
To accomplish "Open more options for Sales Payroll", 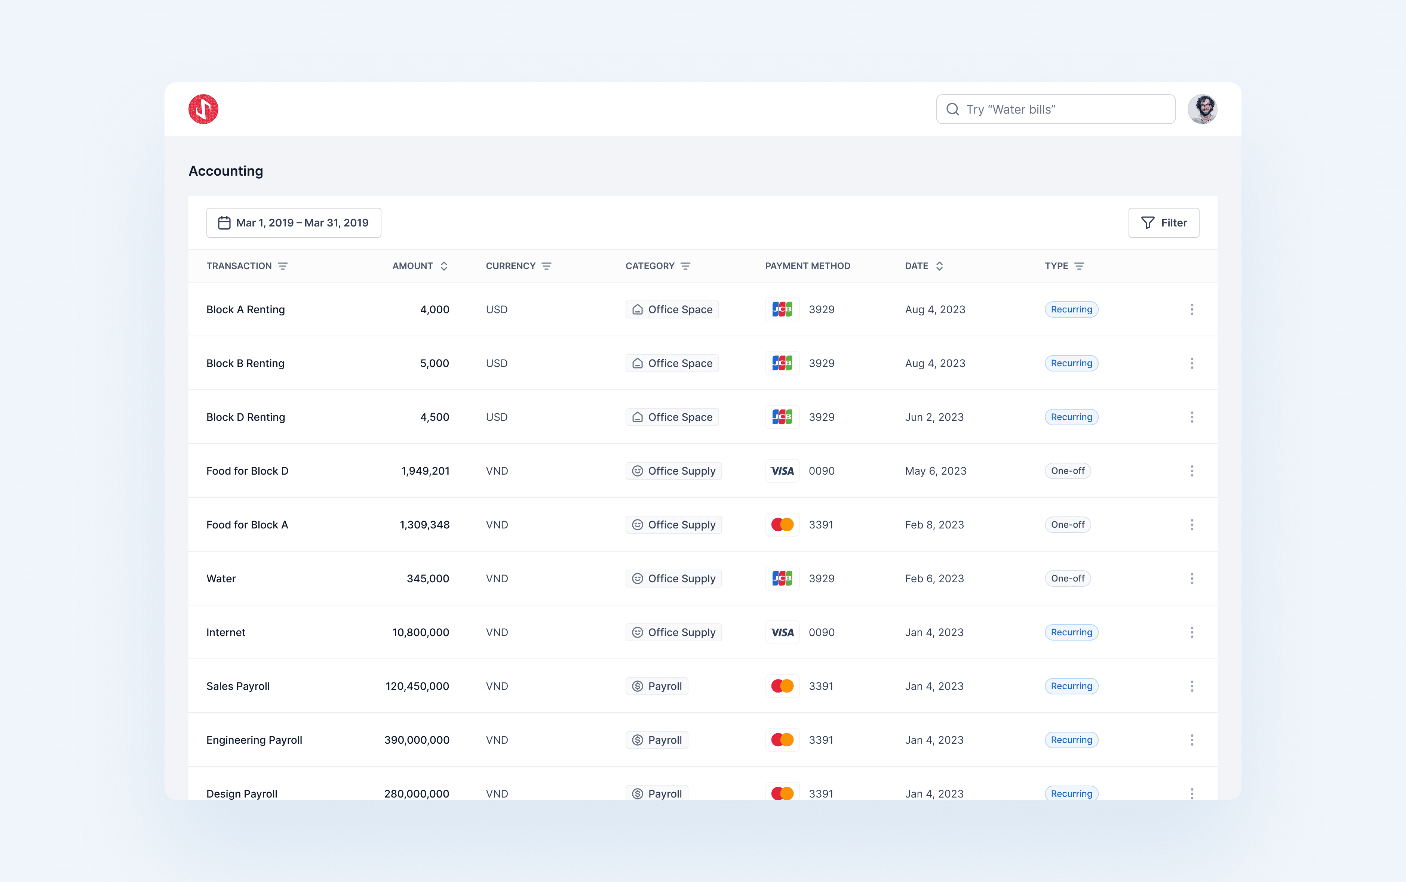I will 1192,686.
